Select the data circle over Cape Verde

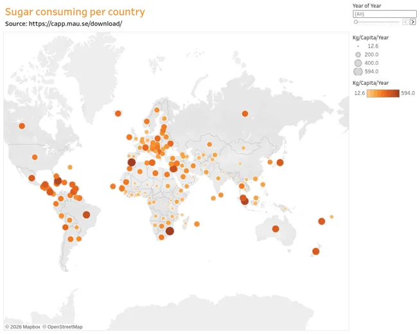(x=113, y=186)
